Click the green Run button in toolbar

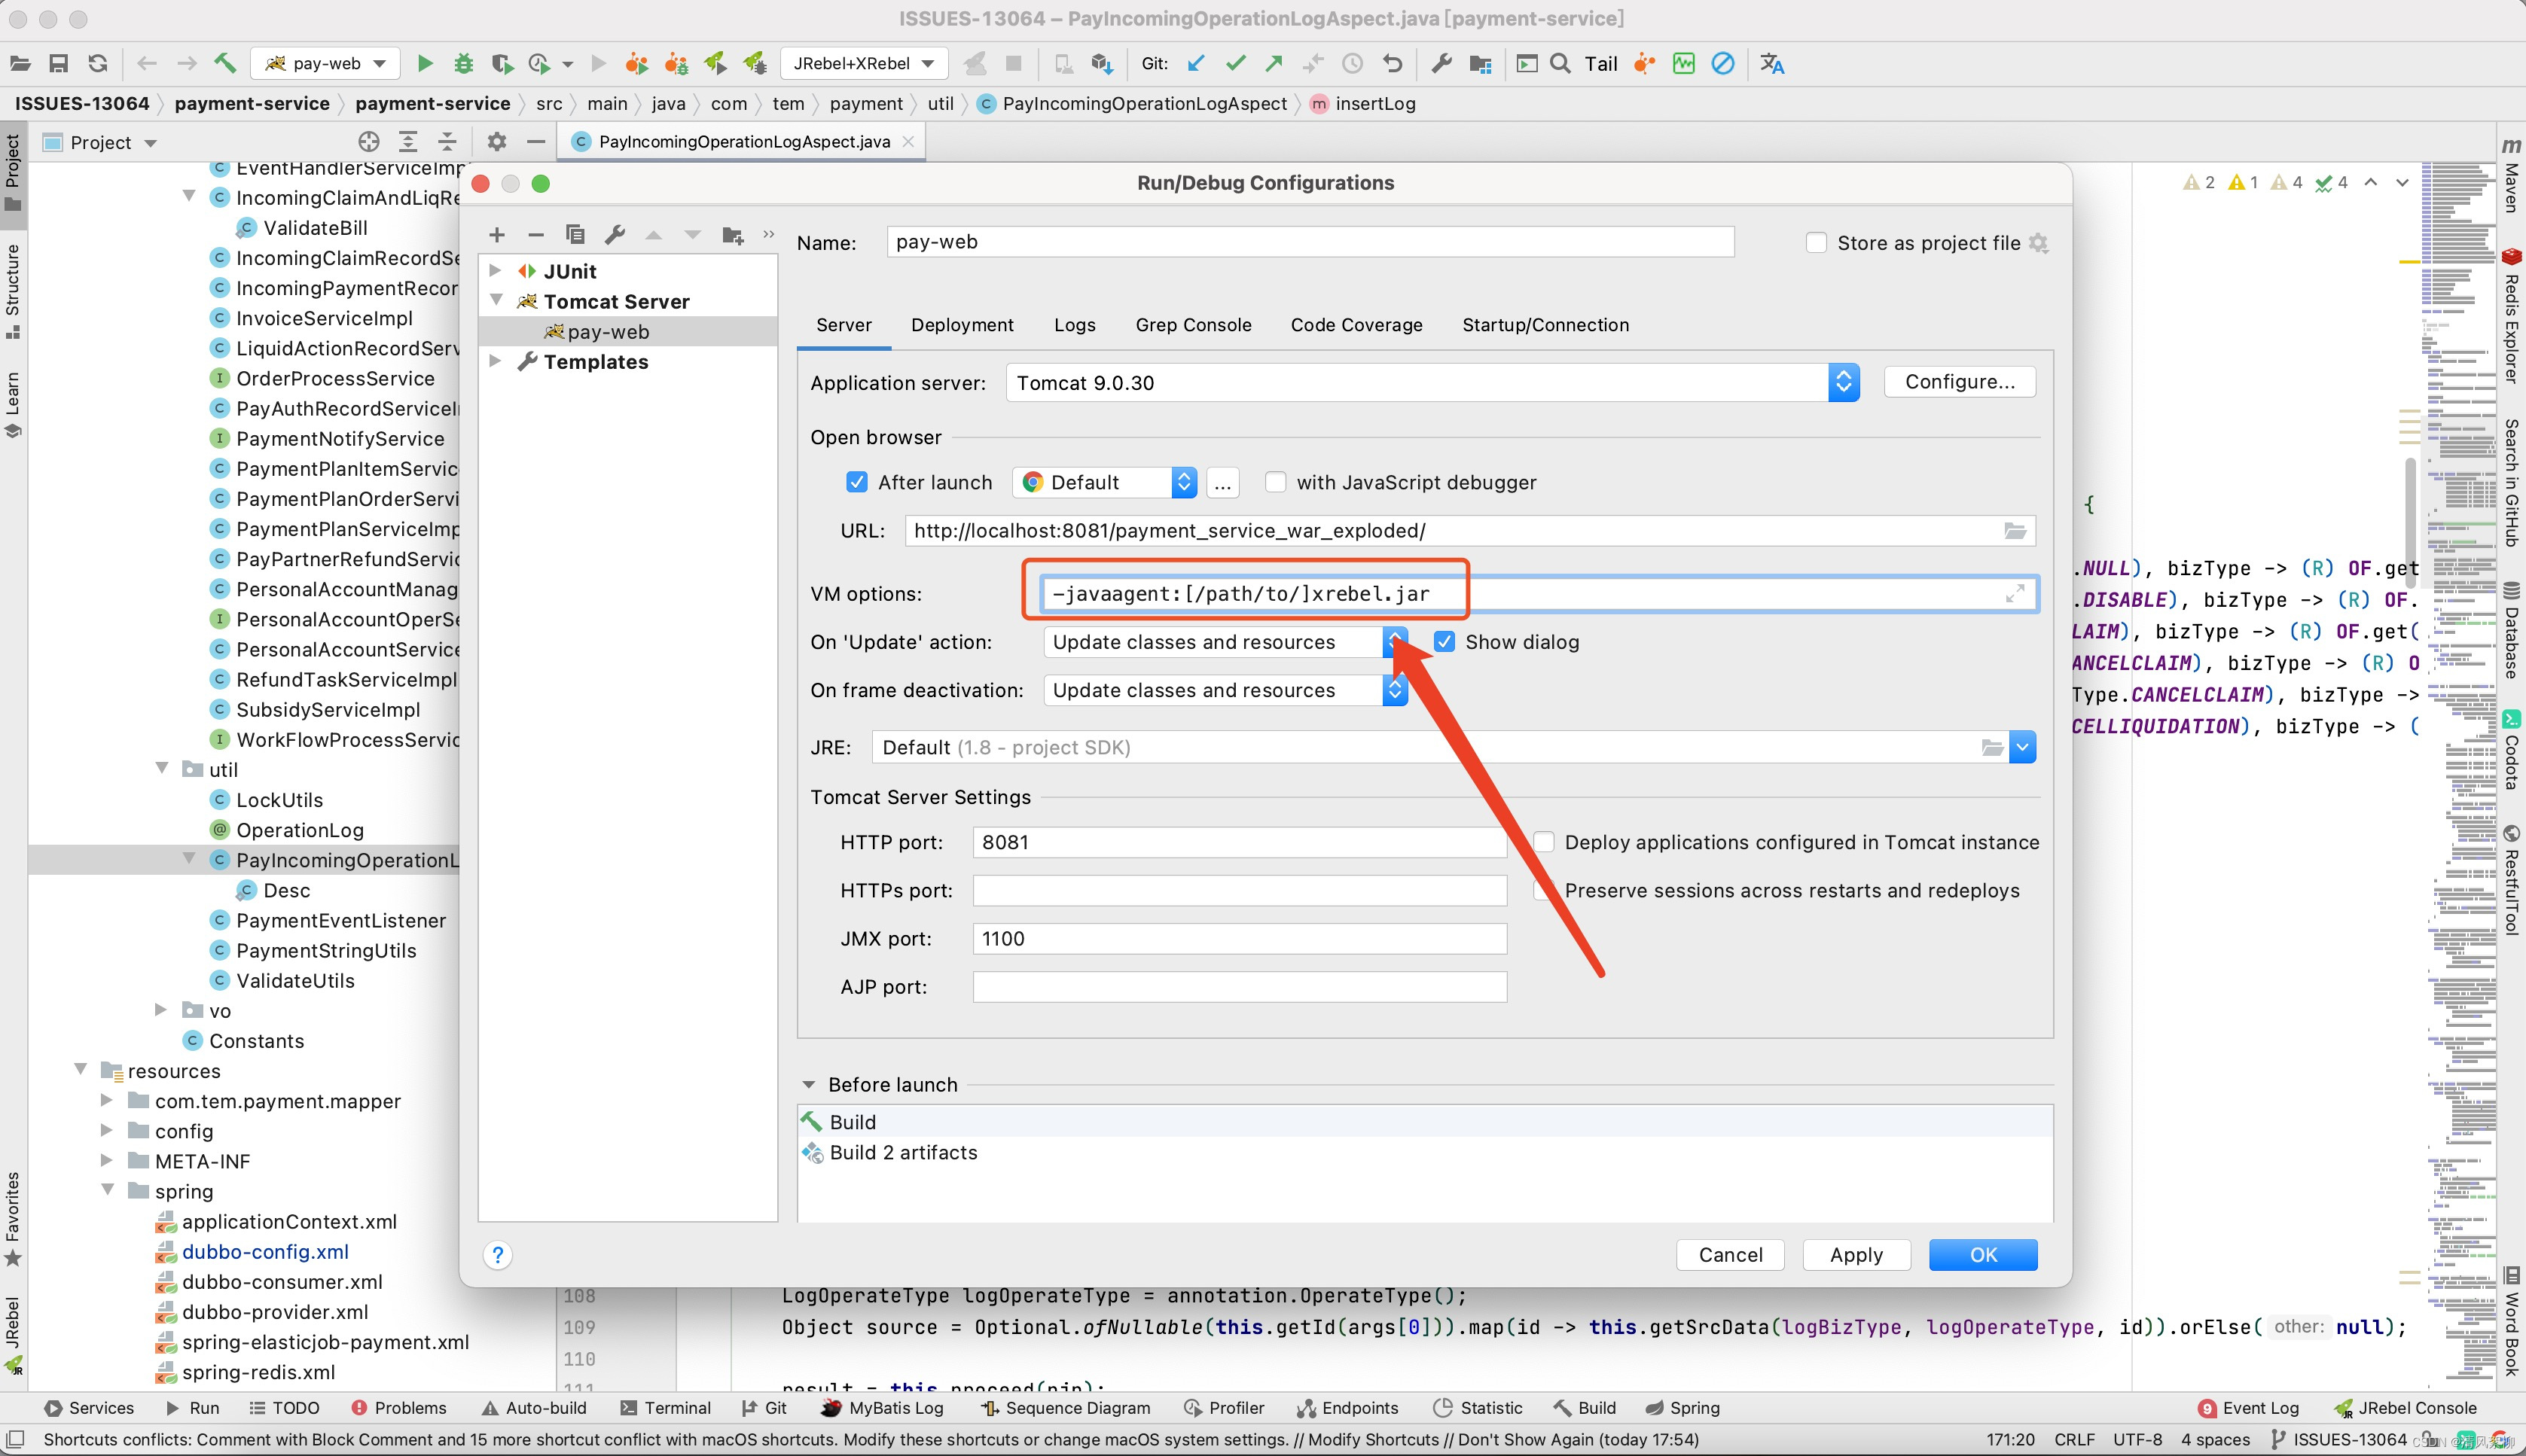coord(424,64)
